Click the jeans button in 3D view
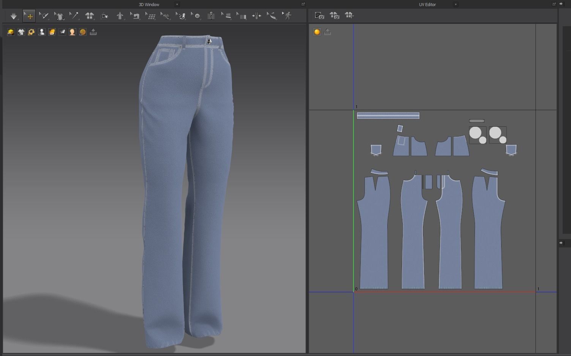 (x=209, y=41)
